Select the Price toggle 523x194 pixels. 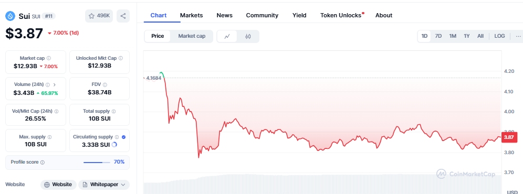click(158, 36)
